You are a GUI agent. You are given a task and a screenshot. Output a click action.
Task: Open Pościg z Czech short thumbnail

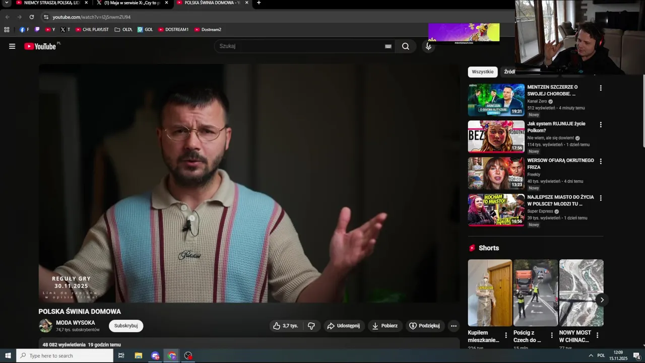[x=536, y=292]
